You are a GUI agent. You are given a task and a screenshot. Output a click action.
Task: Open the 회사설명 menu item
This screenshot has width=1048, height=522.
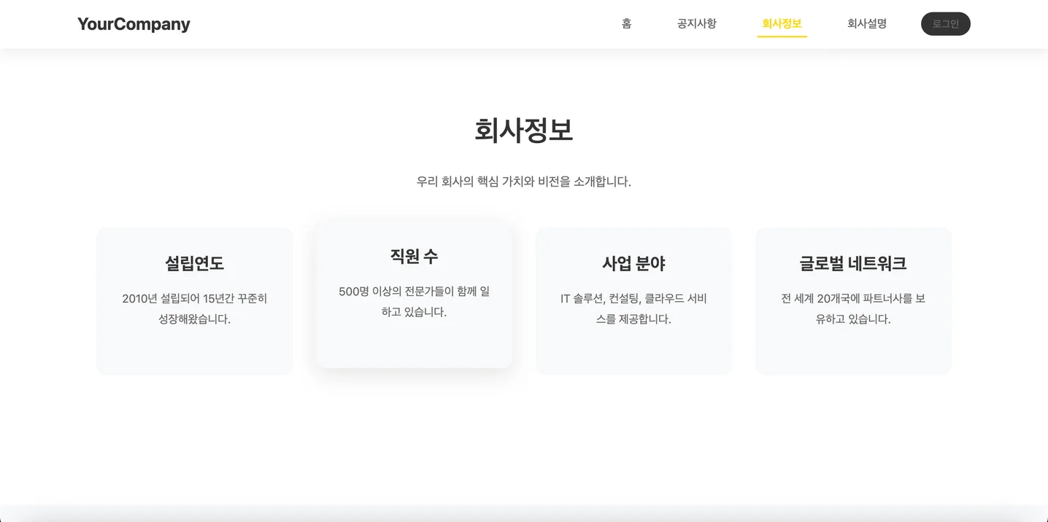(x=867, y=23)
